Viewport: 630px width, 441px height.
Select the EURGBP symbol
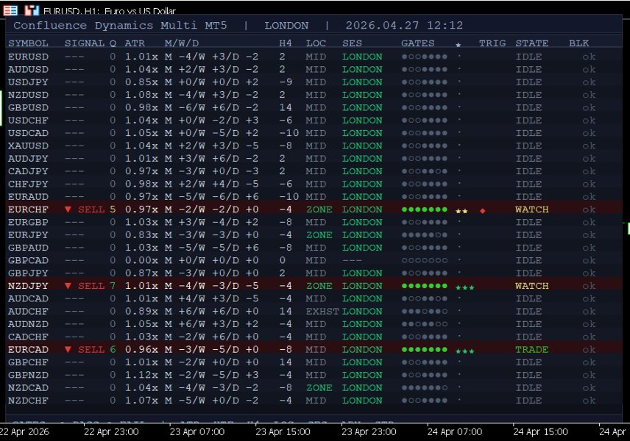click(28, 222)
